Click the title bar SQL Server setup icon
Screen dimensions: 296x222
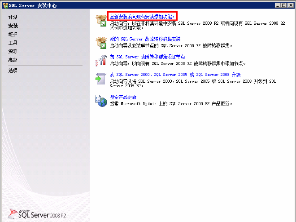[x=5, y=5]
